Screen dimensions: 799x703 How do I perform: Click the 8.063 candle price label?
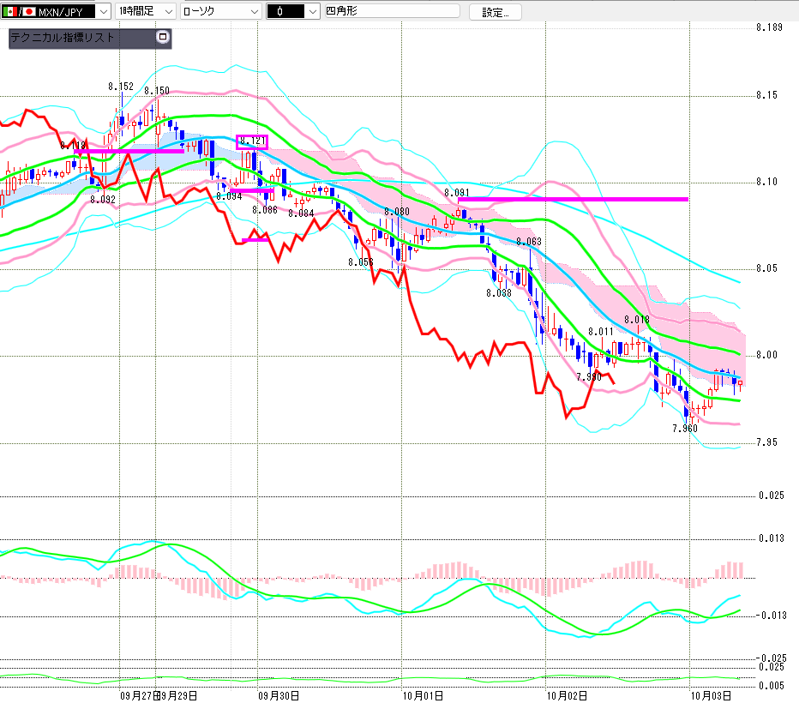pos(528,242)
